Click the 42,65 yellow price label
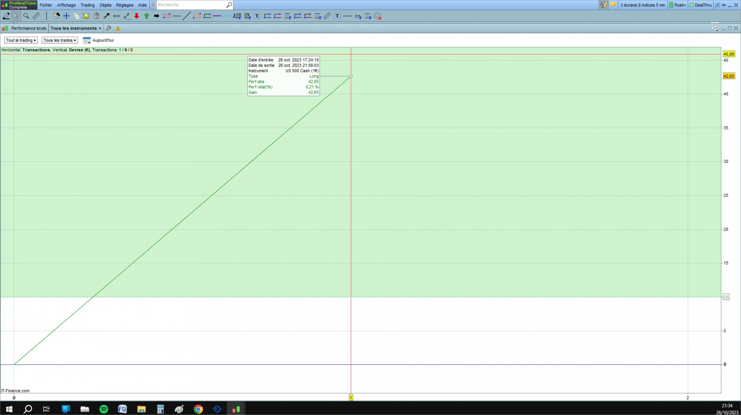The height and width of the screenshot is (415, 741). coord(729,76)
